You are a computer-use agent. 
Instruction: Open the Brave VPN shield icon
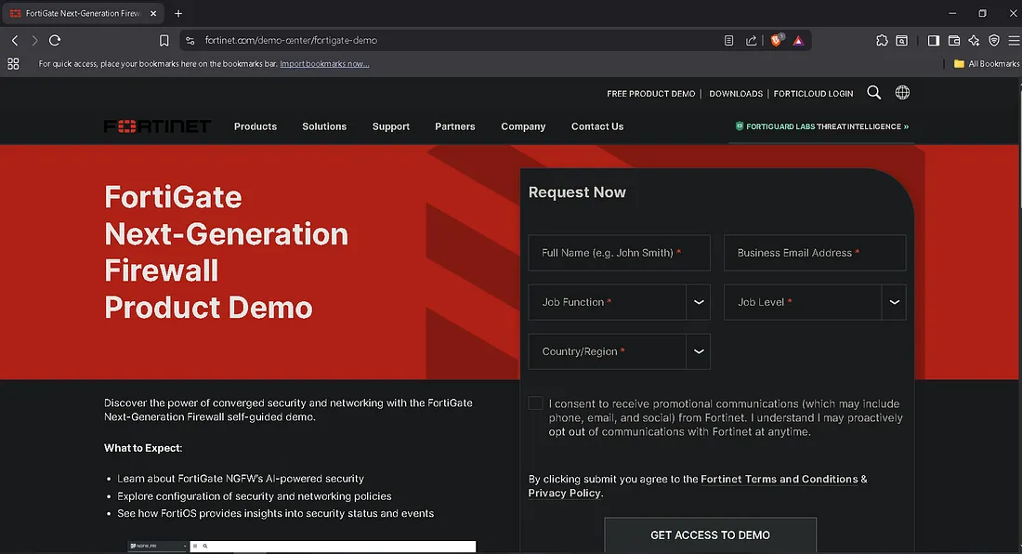[x=994, y=40]
